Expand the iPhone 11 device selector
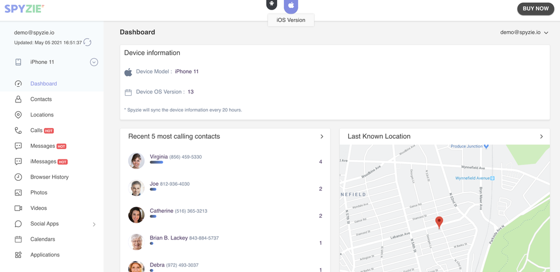The height and width of the screenshot is (272, 560). 94,62
